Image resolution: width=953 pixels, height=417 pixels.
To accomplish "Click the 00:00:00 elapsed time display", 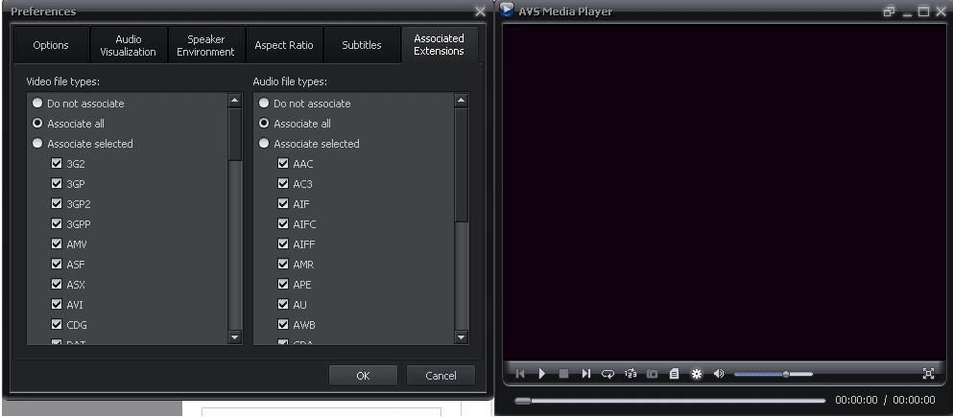I will tap(856, 400).
